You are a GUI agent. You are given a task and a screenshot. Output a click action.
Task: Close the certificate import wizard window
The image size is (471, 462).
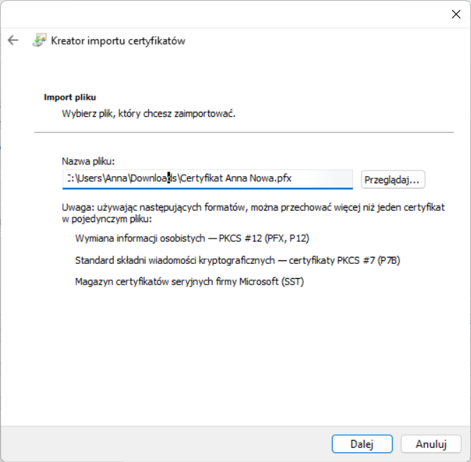click(456, 14)
